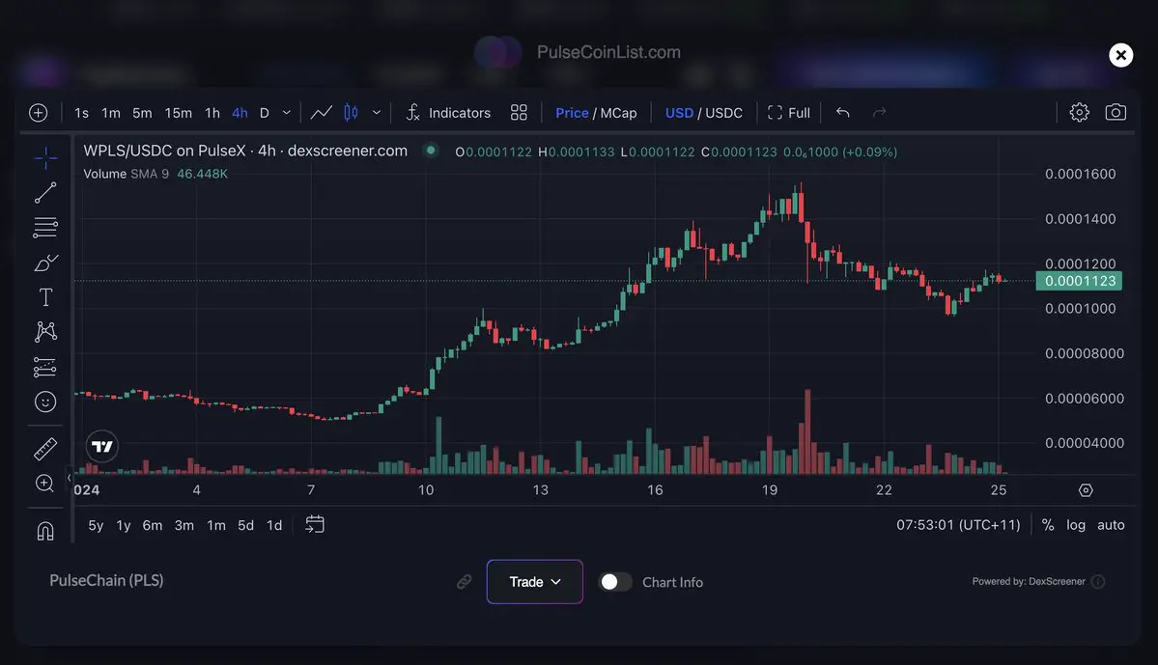
Task: Select the 4h interval
Action: tap(240, 113)
